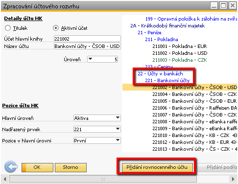Image resolution: width=238 pixels, height=184 pixels.
Task: Select account 221004 ČSOB - CZK
Action: tap(194, 94)
